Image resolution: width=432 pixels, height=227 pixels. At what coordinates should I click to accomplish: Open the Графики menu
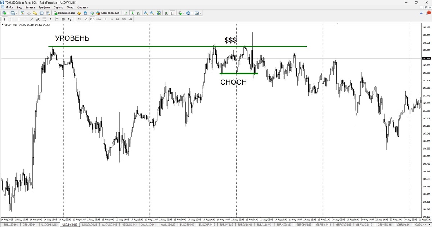(45, 7)
